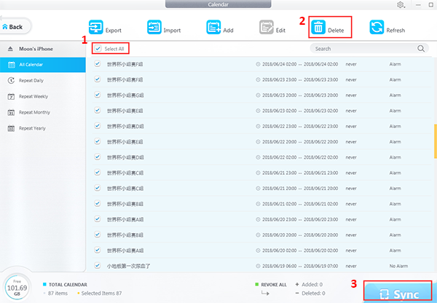Click the Delete trash icon
The height and width of the screenshot is (303, 437).
[x=319, y=27]
